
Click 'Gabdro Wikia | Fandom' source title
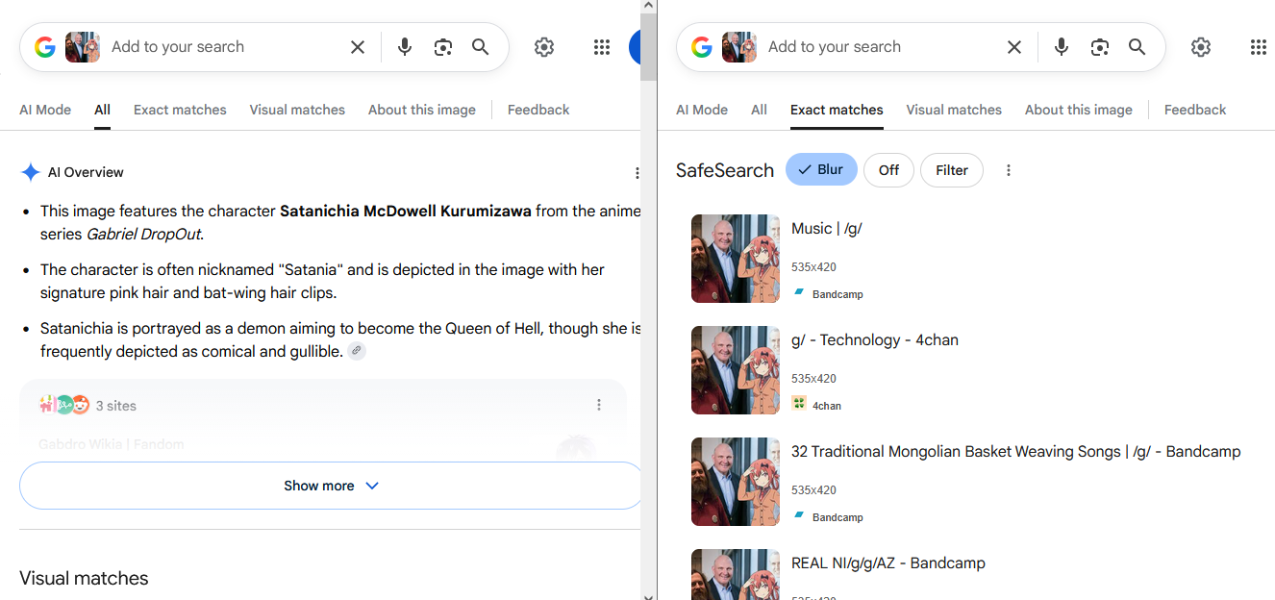tap(111, 444)
